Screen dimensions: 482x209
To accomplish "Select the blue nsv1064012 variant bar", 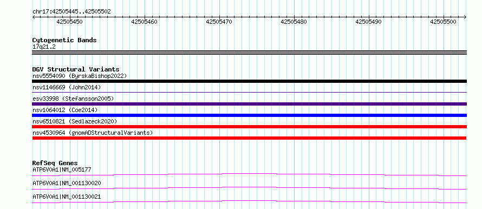I will pos(249,115).
